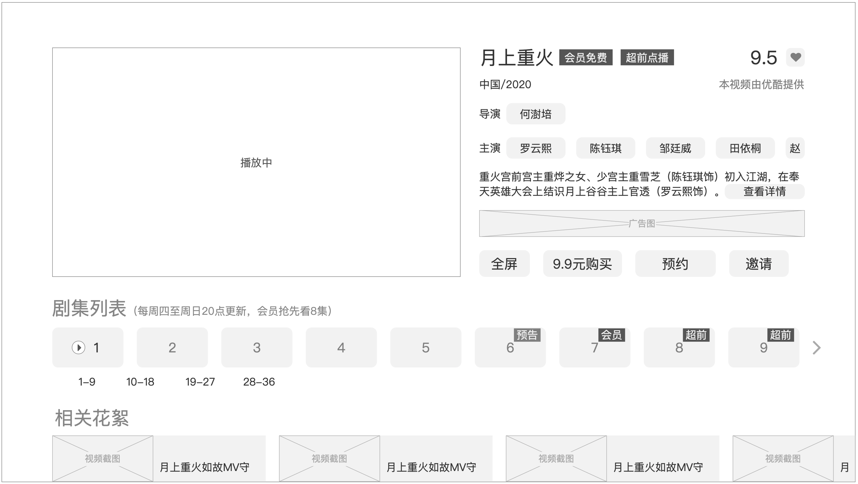Select episode 6 with 预告 tag
Image resolution: width=858 pixels, height=484 pixels.
tap(510, 348)
